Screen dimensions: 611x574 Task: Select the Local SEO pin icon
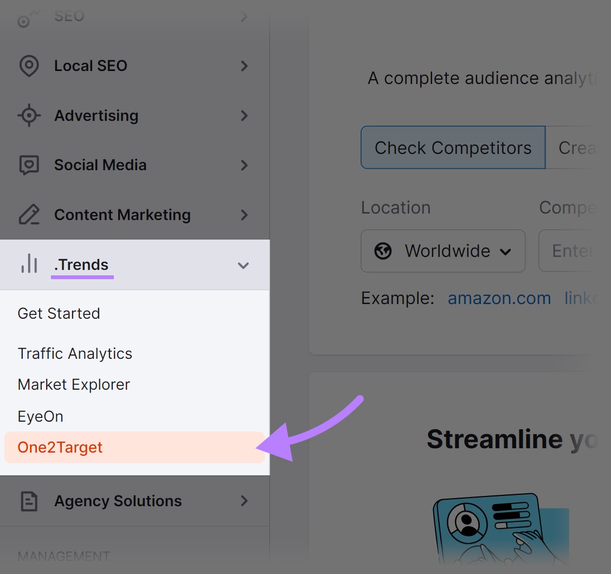(29, 66)
